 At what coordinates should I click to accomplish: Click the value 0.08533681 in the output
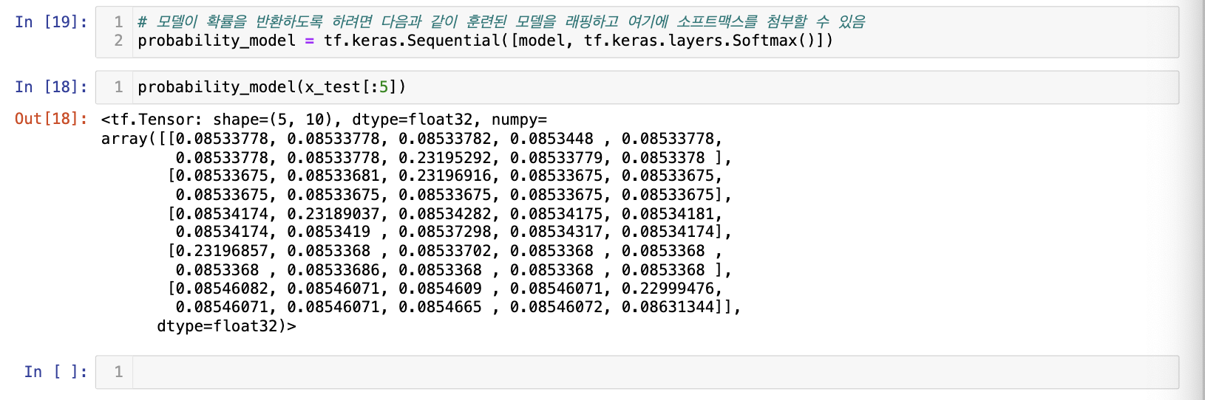coord(333,176)
